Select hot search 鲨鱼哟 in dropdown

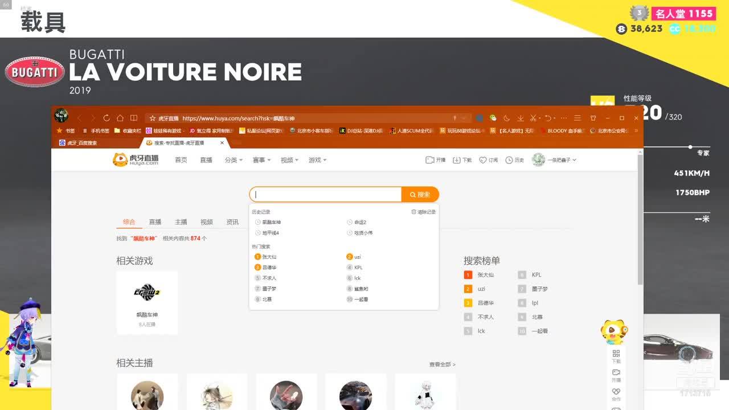tap(361, 289)
